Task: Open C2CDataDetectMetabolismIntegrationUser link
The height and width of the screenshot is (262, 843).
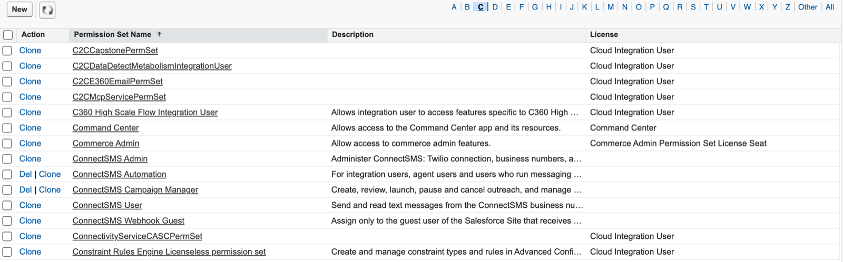Action: click(x=152, y=66)
